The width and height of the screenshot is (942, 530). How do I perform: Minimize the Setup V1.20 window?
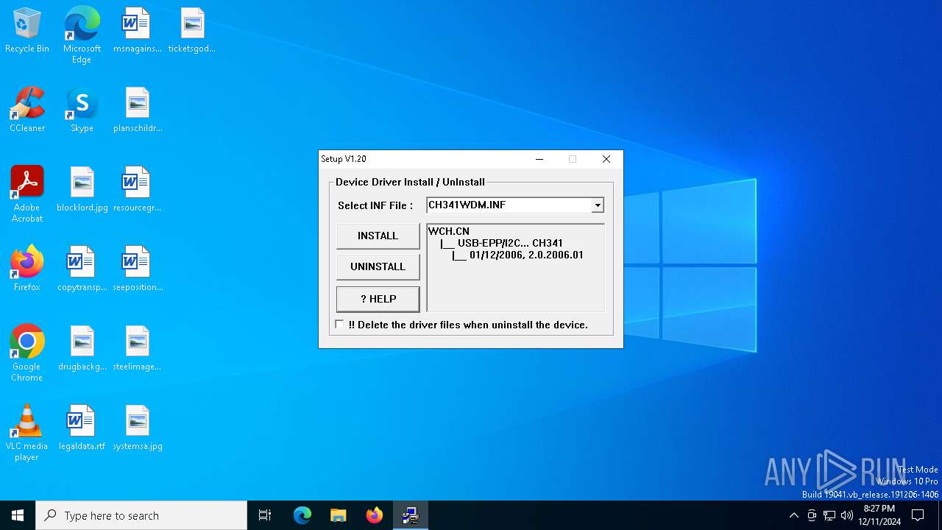coord(539,159)
